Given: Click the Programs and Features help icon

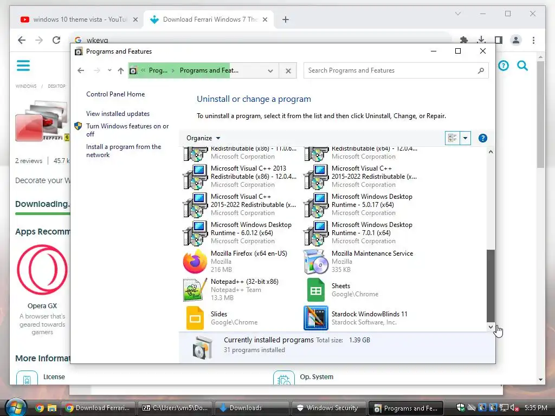Looking at the screenshot, I should (x=482, y=138).
